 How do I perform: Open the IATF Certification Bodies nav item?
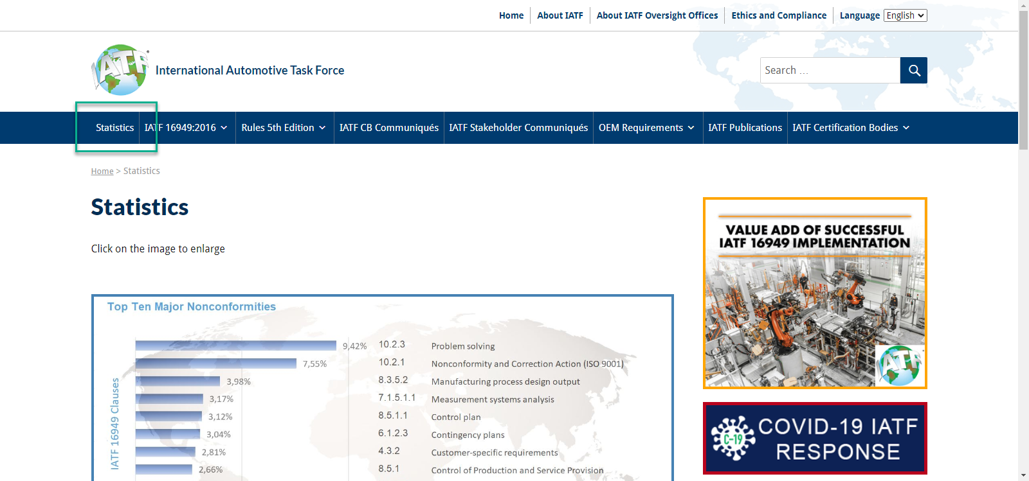(845, 128)
